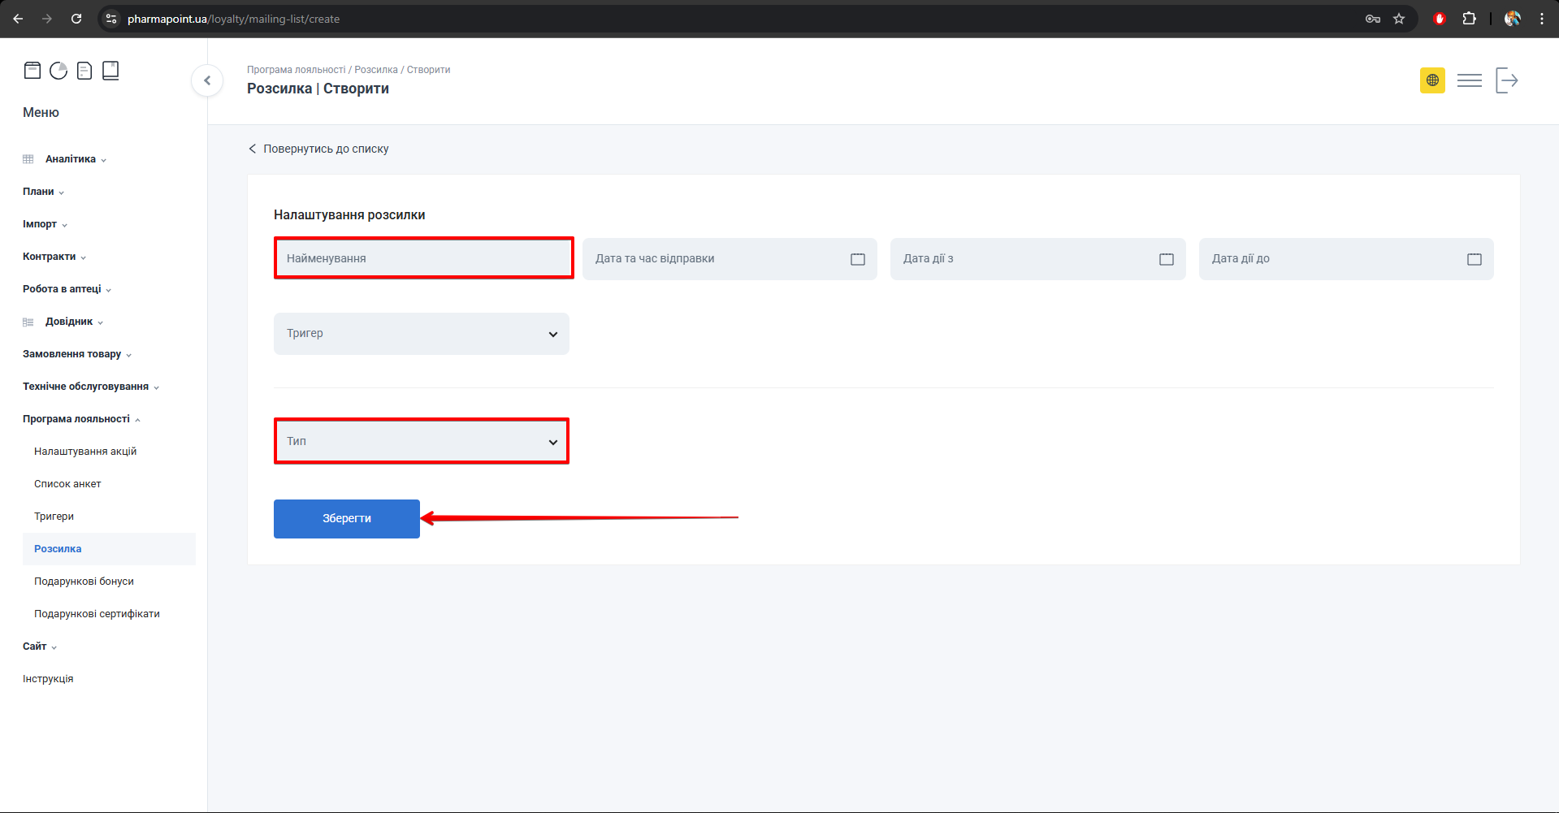
Task: Open the Тригер dropdown
Action: coord(421,334)
